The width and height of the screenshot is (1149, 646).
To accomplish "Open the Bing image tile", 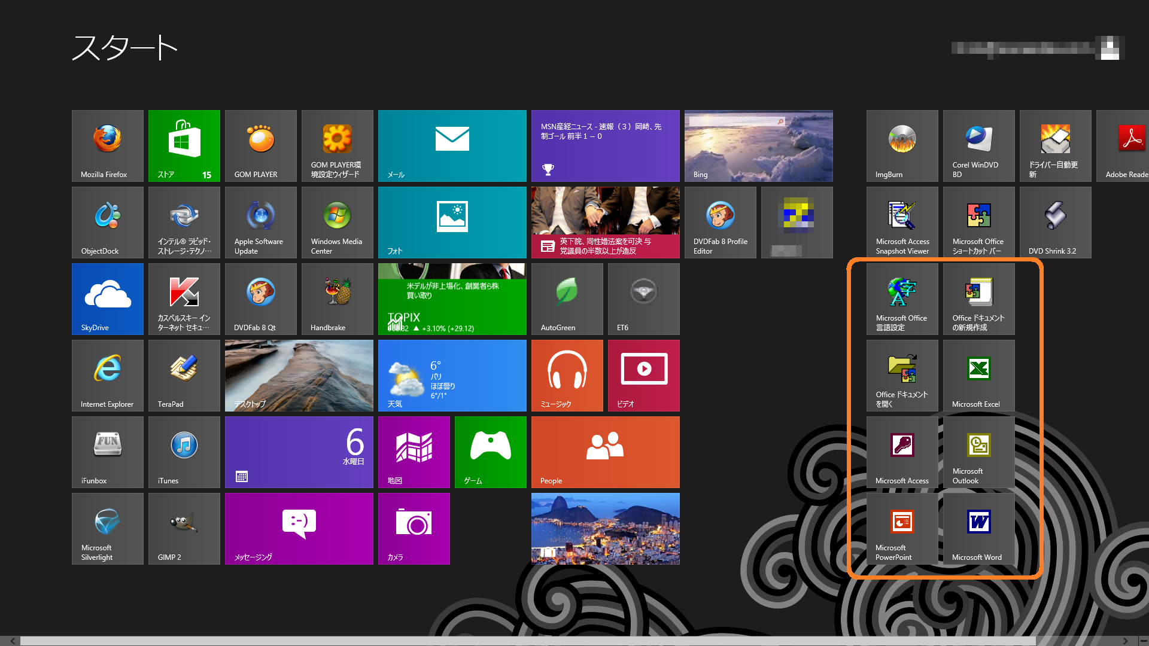I will coord(758,145).
